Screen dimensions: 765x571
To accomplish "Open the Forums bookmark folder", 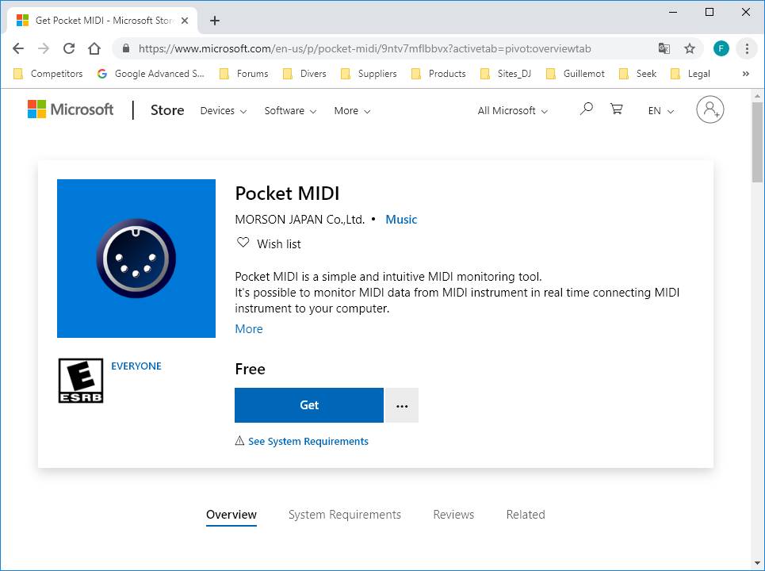I will 244,74.
